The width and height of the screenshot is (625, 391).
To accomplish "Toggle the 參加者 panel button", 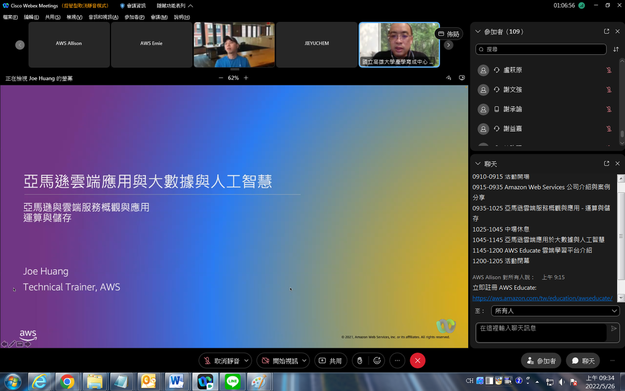I will [x=541, y=361].
